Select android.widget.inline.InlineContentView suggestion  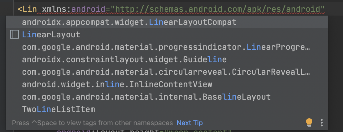coord(167,84)
